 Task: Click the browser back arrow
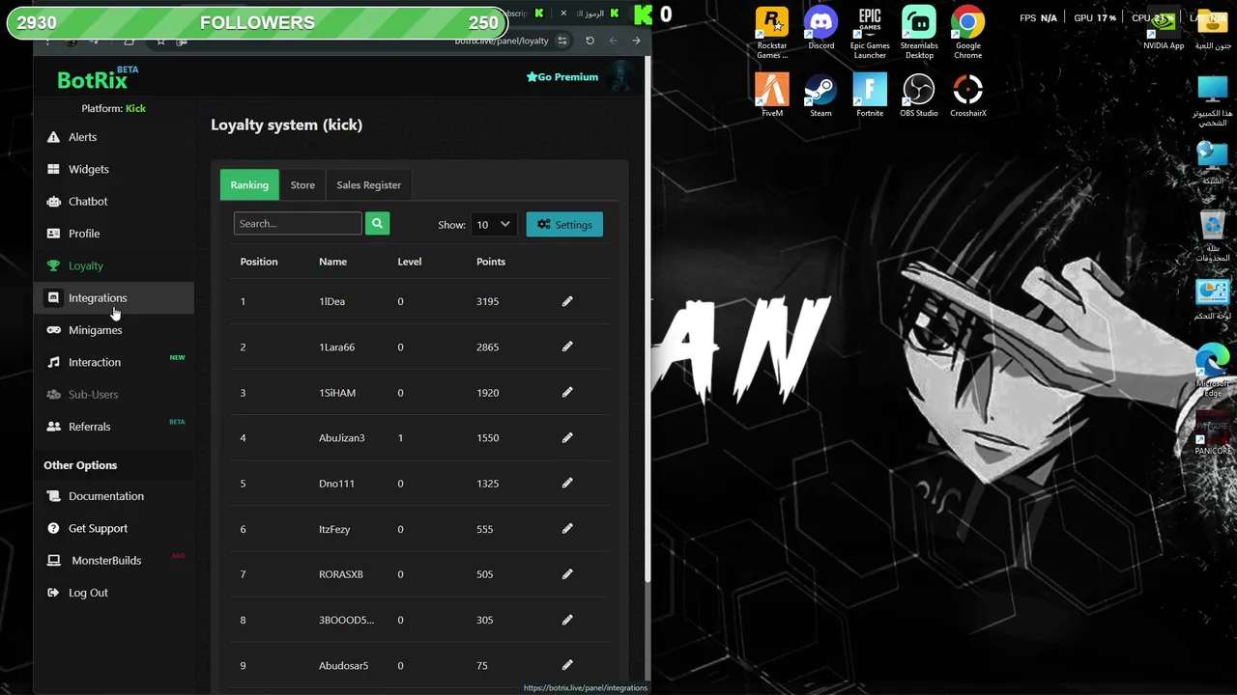point(613,41)
